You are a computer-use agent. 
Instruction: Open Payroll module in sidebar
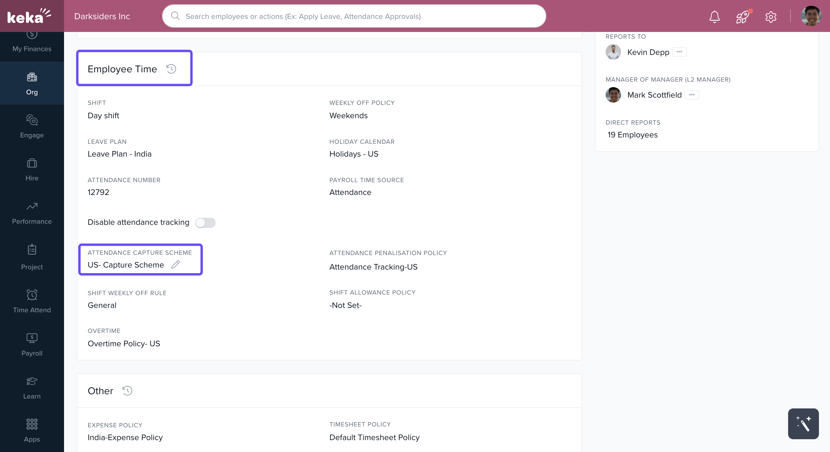[32, 344]
